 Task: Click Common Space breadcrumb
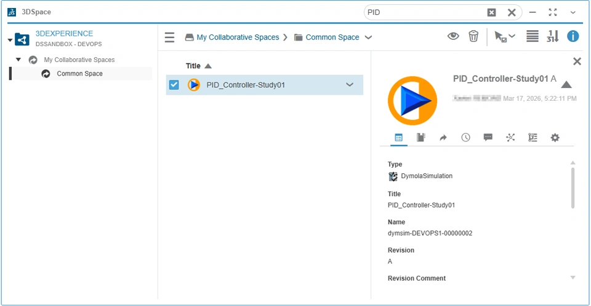pyautogui.click(x=332, y=37)
